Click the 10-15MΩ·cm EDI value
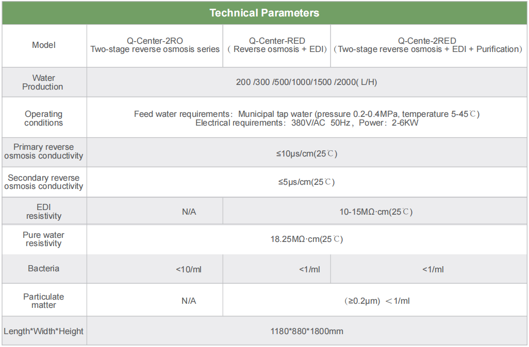The width and height of the screenshot is (529, 347). [x=376, y=212]
